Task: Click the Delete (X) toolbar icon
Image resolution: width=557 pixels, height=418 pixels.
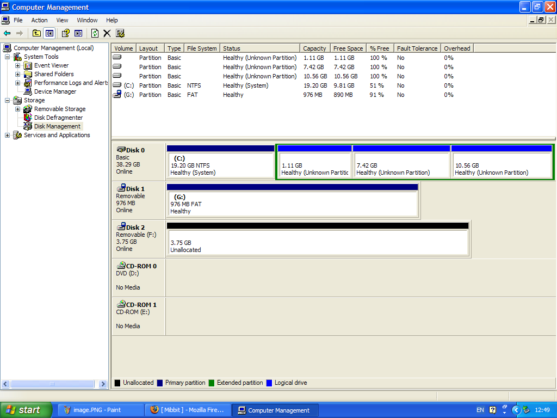Action: click(107, 33)
